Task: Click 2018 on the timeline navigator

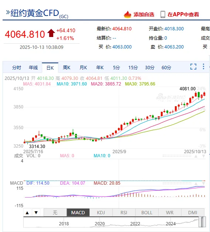Action: tap(64, 224)
